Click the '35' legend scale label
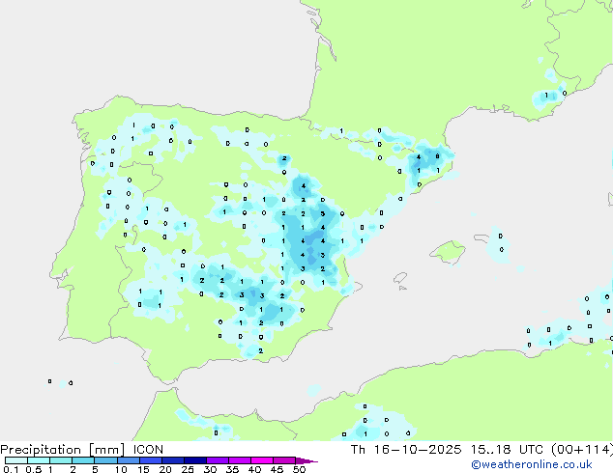Screen dimensions: 613x473 coord(233,469)
